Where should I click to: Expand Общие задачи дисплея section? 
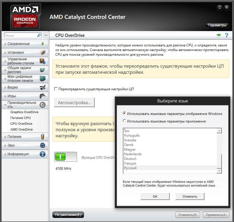[x=25, y=70]
